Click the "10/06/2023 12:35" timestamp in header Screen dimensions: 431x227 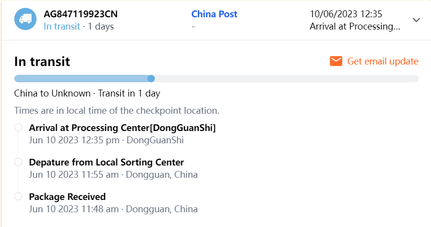[x=346, y=14]
